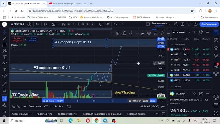This screenshot has width=220, height=124.
Task: Open indicator templates grid
Action: click(63, 24)
